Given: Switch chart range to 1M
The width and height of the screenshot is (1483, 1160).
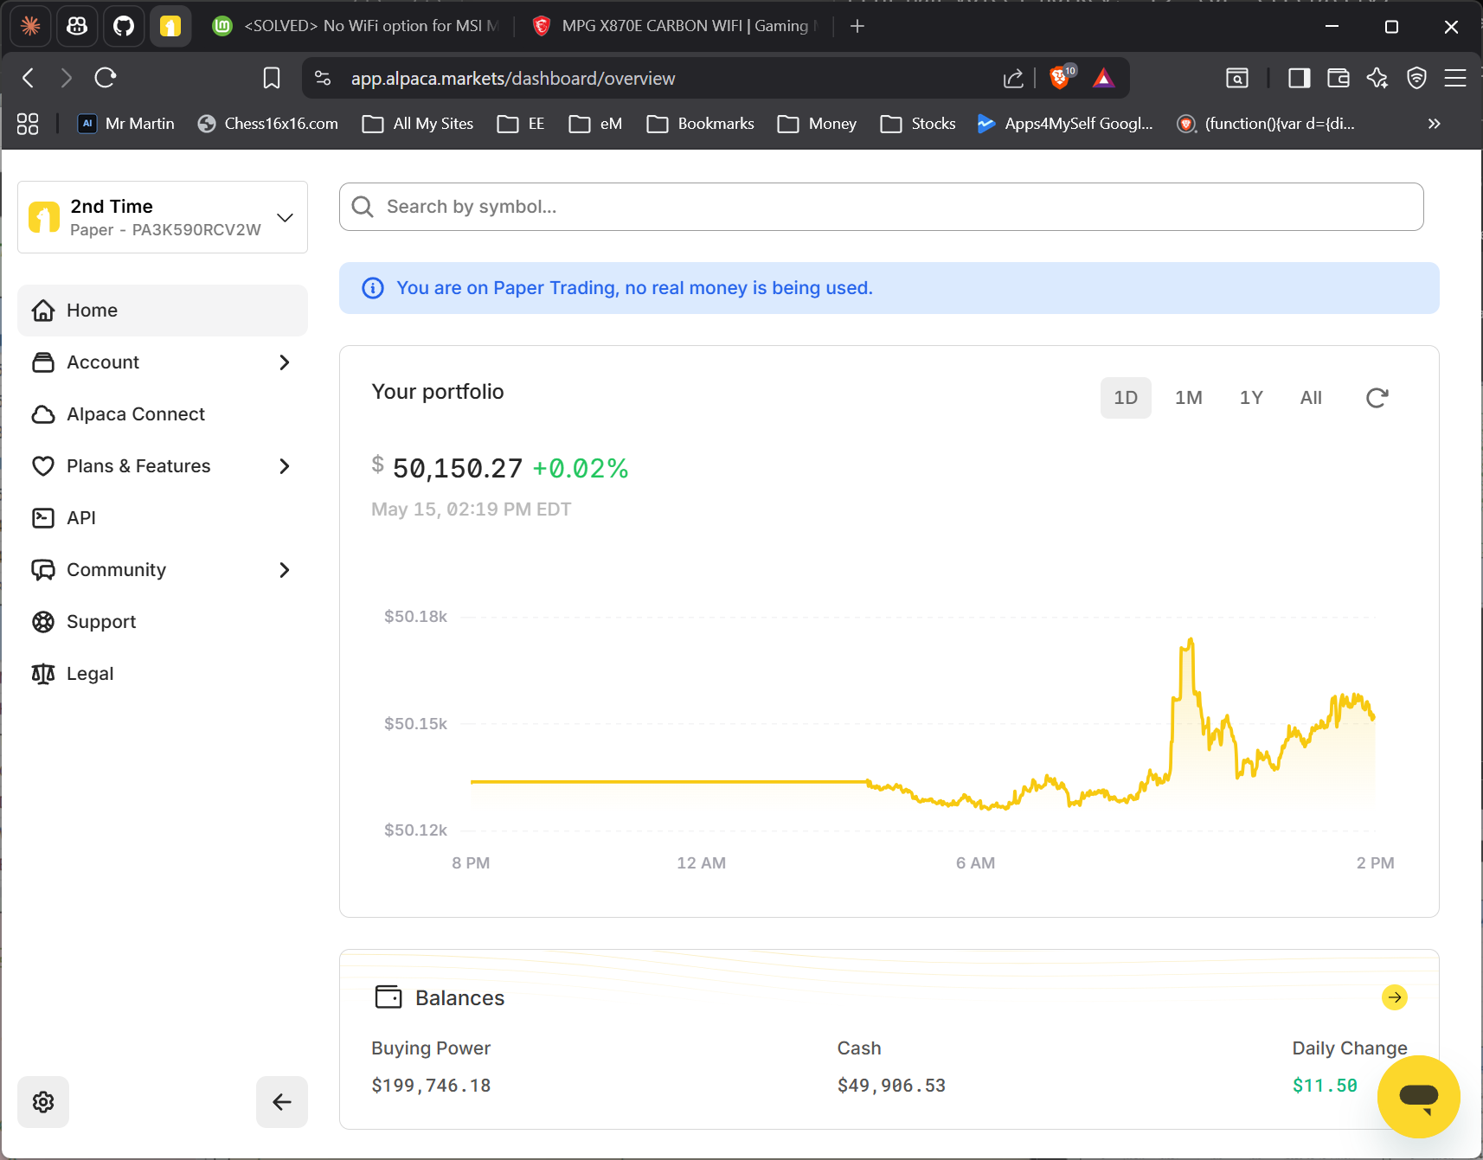Looking at the screenshot, I should pyautogui.click(x=1189, y=398).
